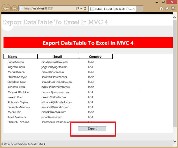Open browser Tools gear icon
This screenshot has width=178, height=148.
pyautogui.click(x=173, y=8)
